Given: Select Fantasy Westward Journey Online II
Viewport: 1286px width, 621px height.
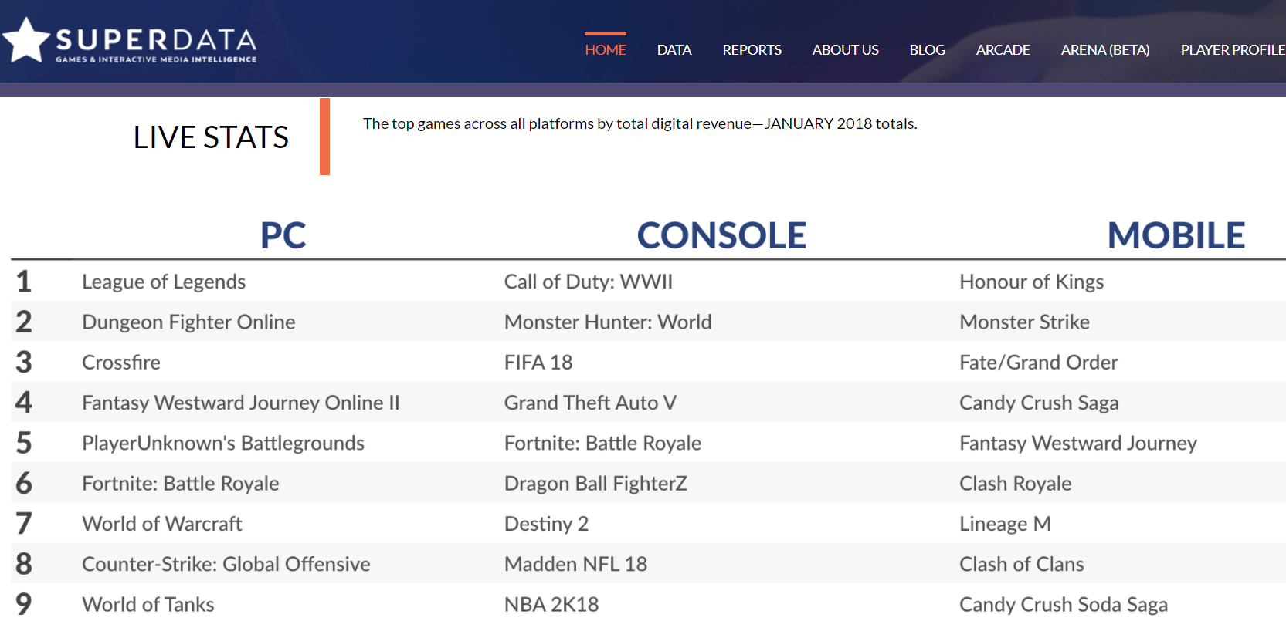Looking at the screenshot, I should 241,403.
